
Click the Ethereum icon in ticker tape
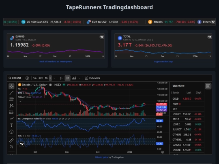point(199,22)
